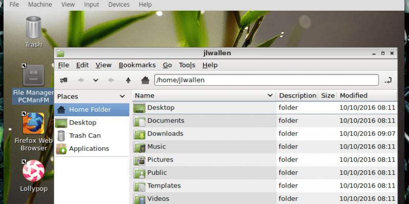Open the Edit menu in PCManFM

pyautogui.click(x=82, y=65)
